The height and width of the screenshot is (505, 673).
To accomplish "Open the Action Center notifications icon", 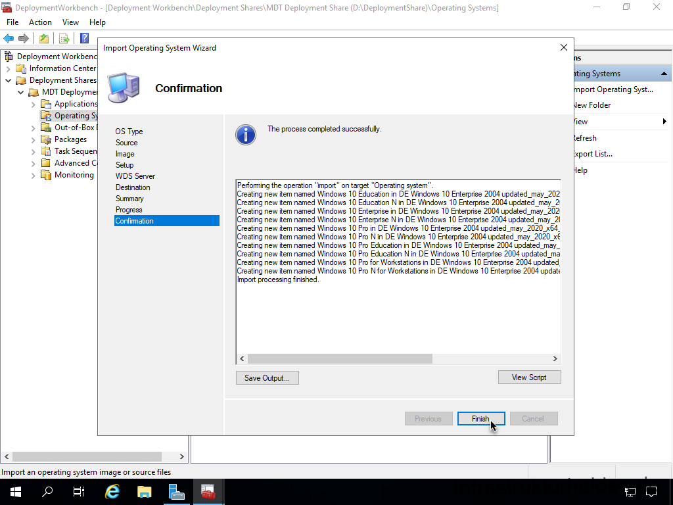I will (x=651, y=492).
